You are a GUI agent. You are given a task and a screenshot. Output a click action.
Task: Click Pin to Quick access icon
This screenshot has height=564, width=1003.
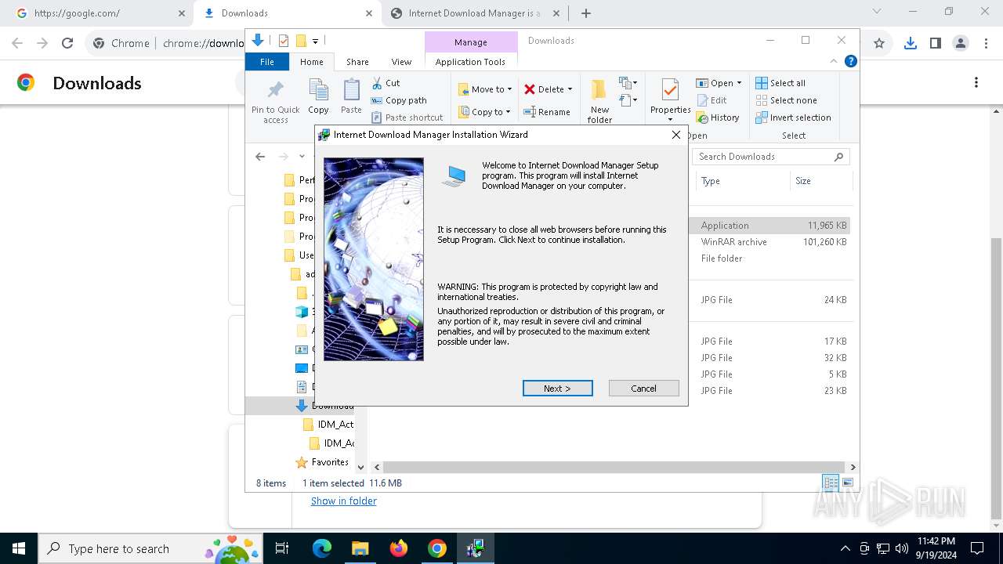point(276,91)
